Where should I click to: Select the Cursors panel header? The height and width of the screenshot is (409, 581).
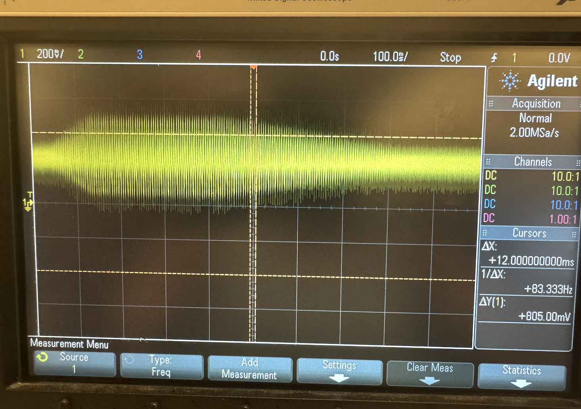click(529, 233)
